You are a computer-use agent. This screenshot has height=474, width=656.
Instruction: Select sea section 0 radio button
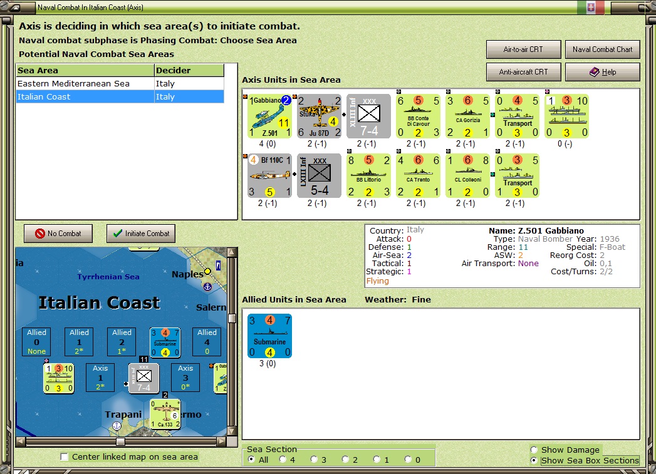pos(409,460)
